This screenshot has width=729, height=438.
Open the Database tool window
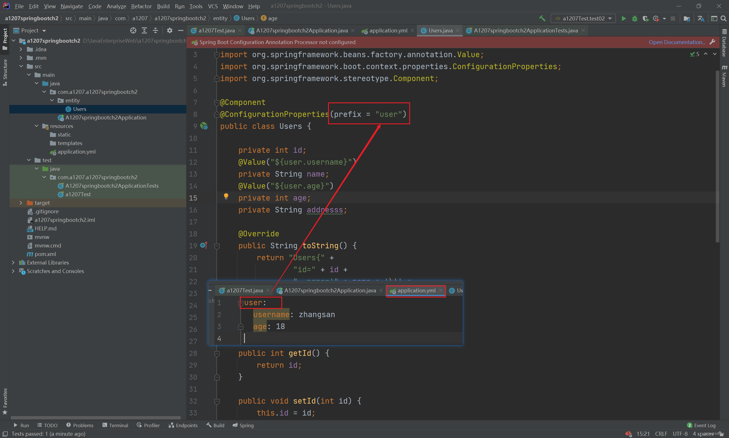pyautogui.click(x=724, y=43)
